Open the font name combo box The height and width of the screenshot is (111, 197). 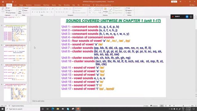36,9
